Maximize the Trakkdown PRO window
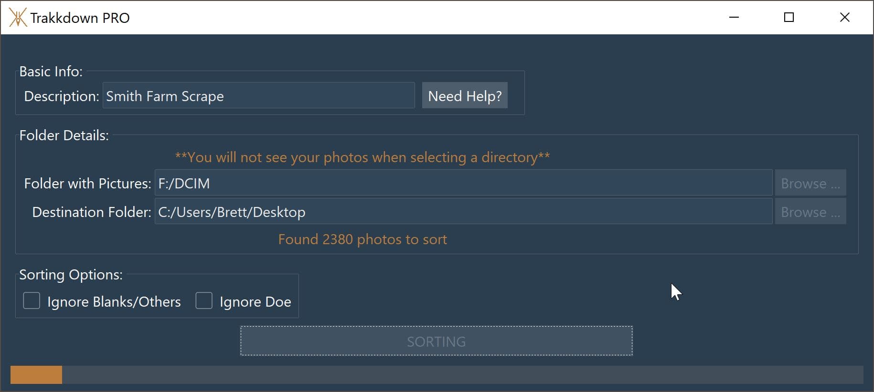Screen dimensions: 874x392 coord(789,18)
